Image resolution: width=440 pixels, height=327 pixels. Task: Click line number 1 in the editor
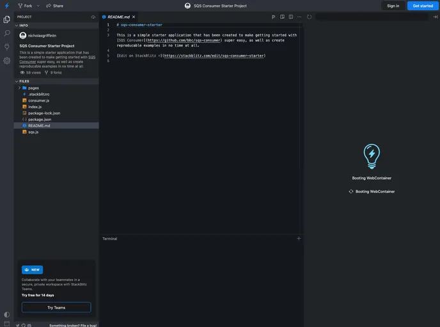coord(108,25)
